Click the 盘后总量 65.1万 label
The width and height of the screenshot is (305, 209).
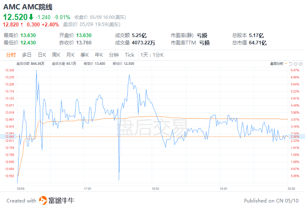tap(64, 64)
